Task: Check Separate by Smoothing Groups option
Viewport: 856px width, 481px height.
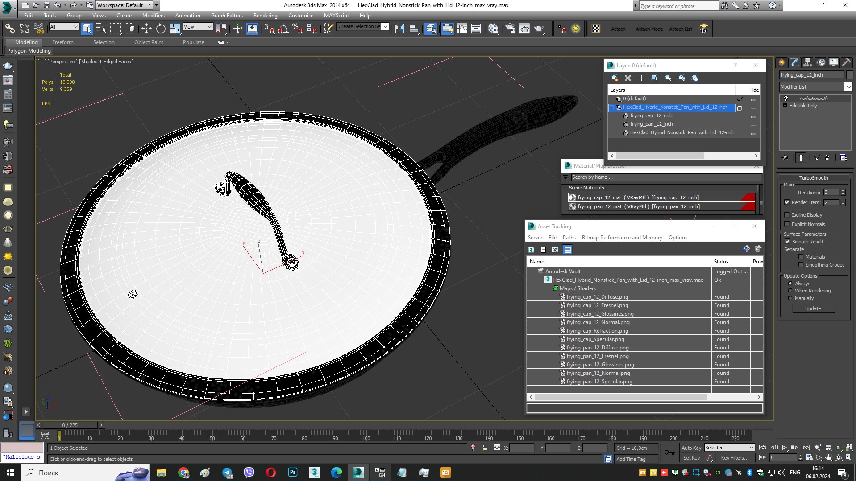Action: (x=801, y=265)
